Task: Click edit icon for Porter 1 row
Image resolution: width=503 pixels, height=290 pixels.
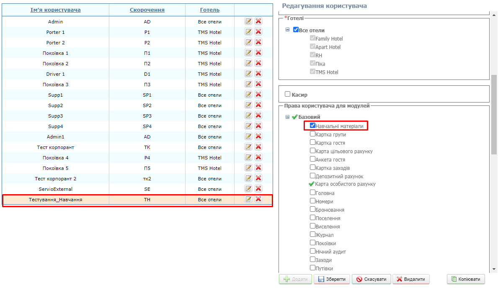Action: coord(248,32)
